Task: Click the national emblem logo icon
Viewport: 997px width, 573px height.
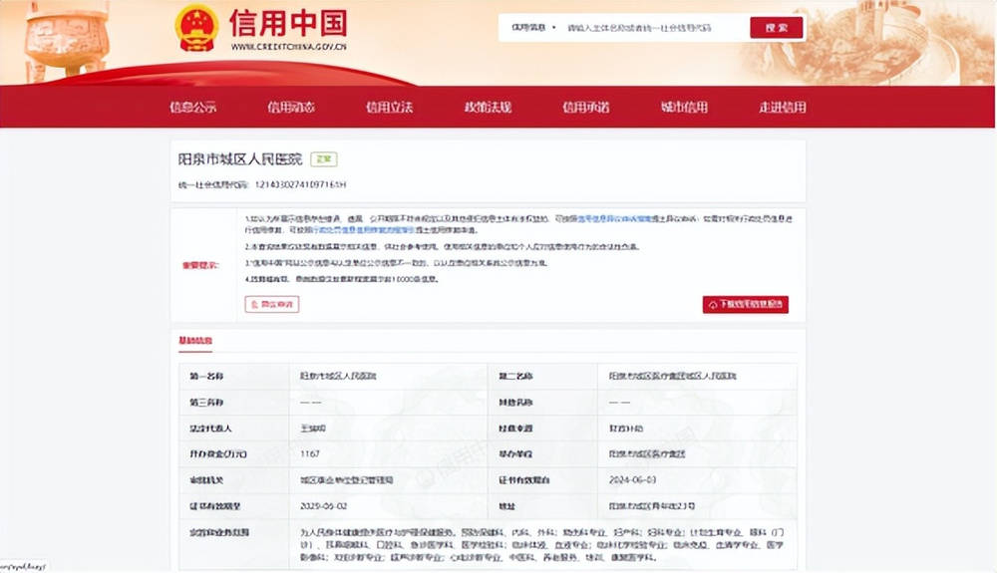Action: pos(196,29)
